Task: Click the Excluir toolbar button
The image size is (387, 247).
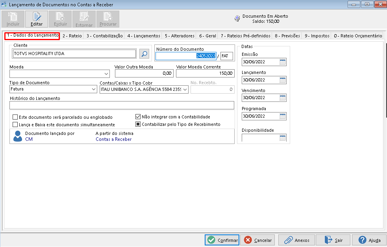Action: click(60, 19)
